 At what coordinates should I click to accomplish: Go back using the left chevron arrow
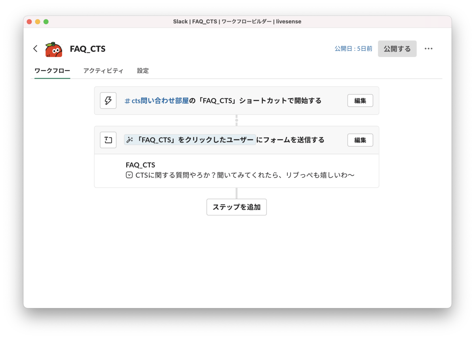tap(35, 49)
